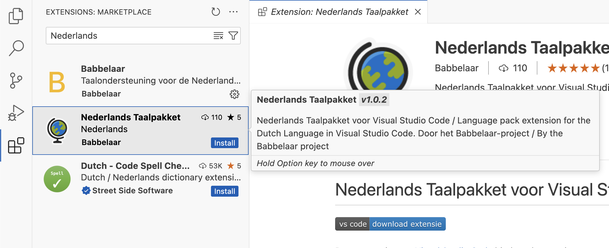The height and width of the screenshot is (248, 609).
Task: Click Street Side Software publisher name
Action: click(x=133, y=190)
